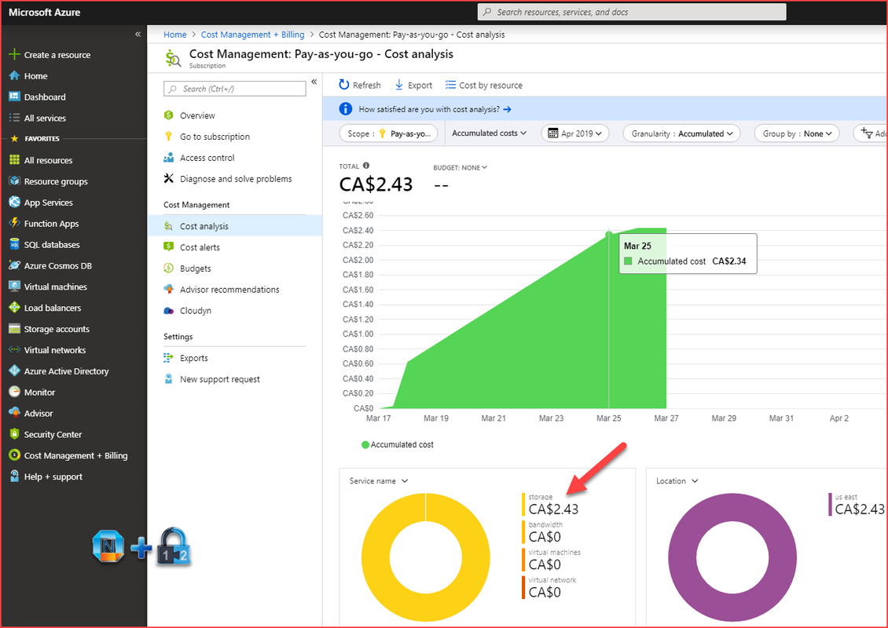This screenshot has width=888, height=628.
Task: Click the Scope Pay-as-you-go button
Action: [x=388, y=133]
